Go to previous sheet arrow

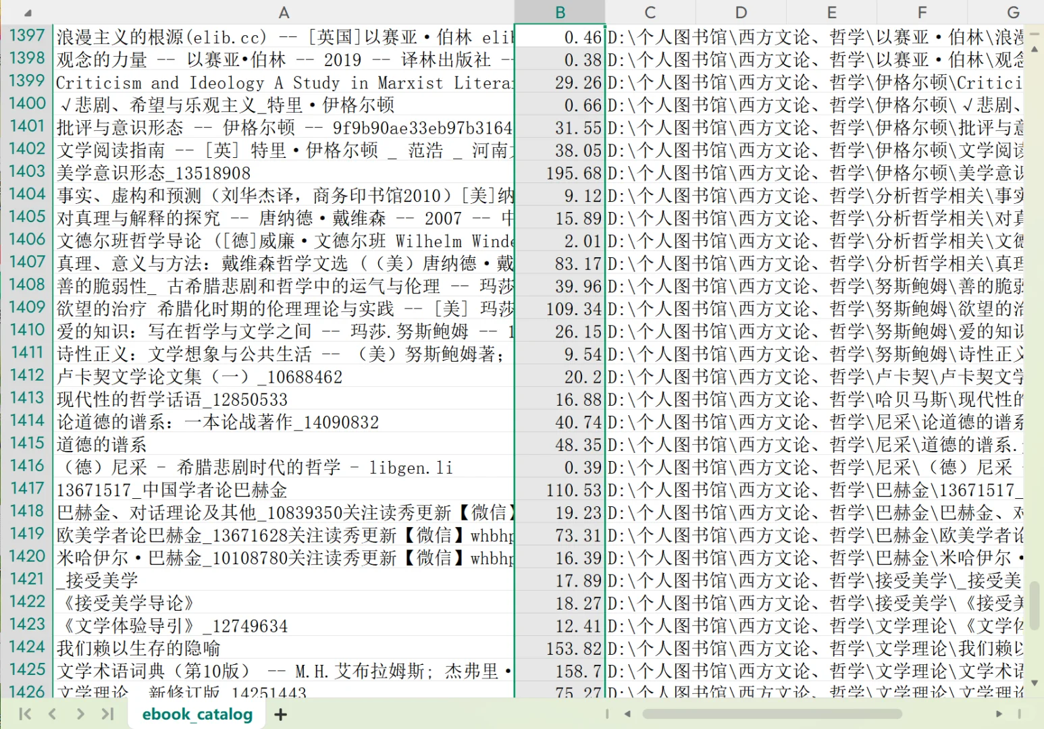point(53,713)
